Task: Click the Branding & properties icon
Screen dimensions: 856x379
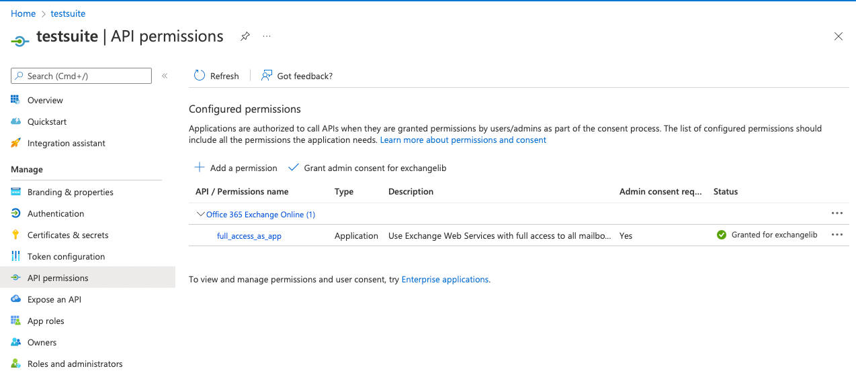Action: pyautogui.click(x=15, y=192)
